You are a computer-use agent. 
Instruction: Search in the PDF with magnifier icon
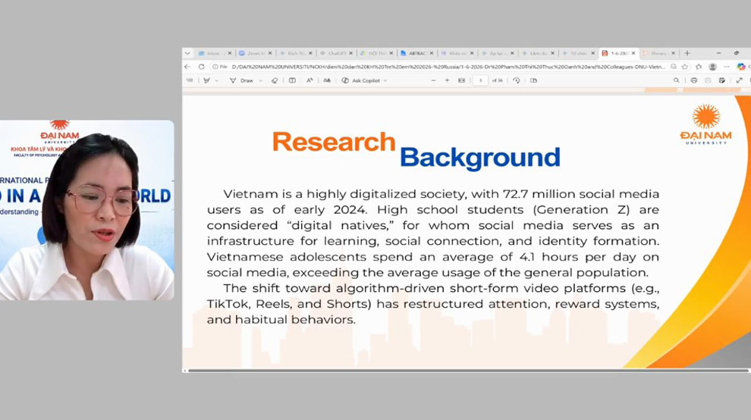click(677, 80)
